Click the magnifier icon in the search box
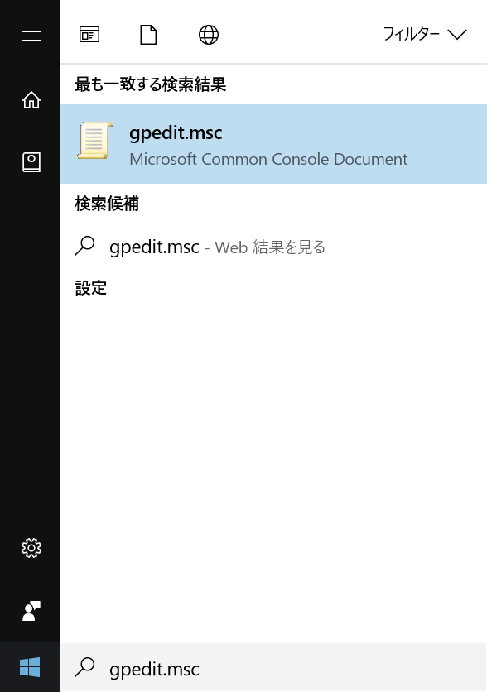487x692 pixels. pos(84,667)
